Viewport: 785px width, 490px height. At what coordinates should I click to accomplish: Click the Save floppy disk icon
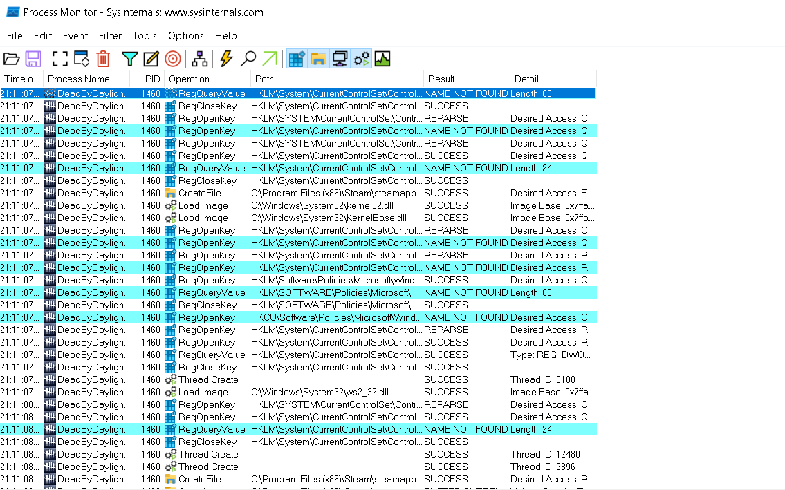(33, 59)
